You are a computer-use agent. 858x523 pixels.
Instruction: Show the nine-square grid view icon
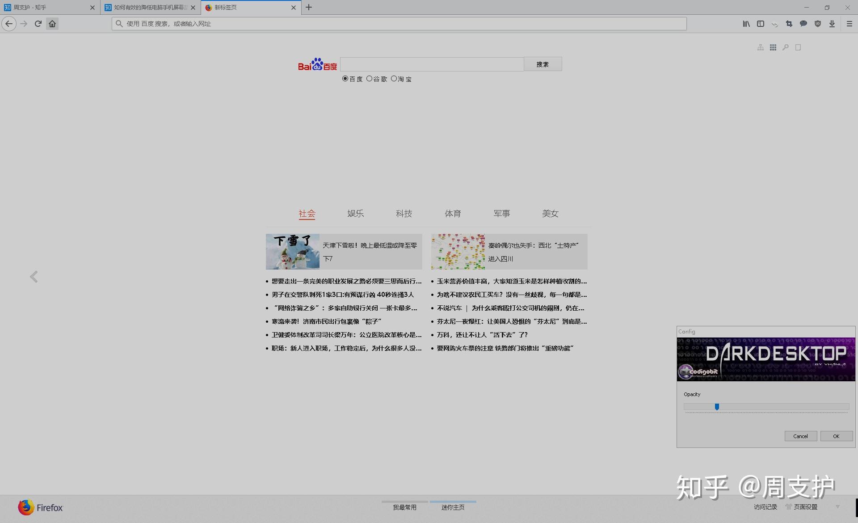point(773,47)
